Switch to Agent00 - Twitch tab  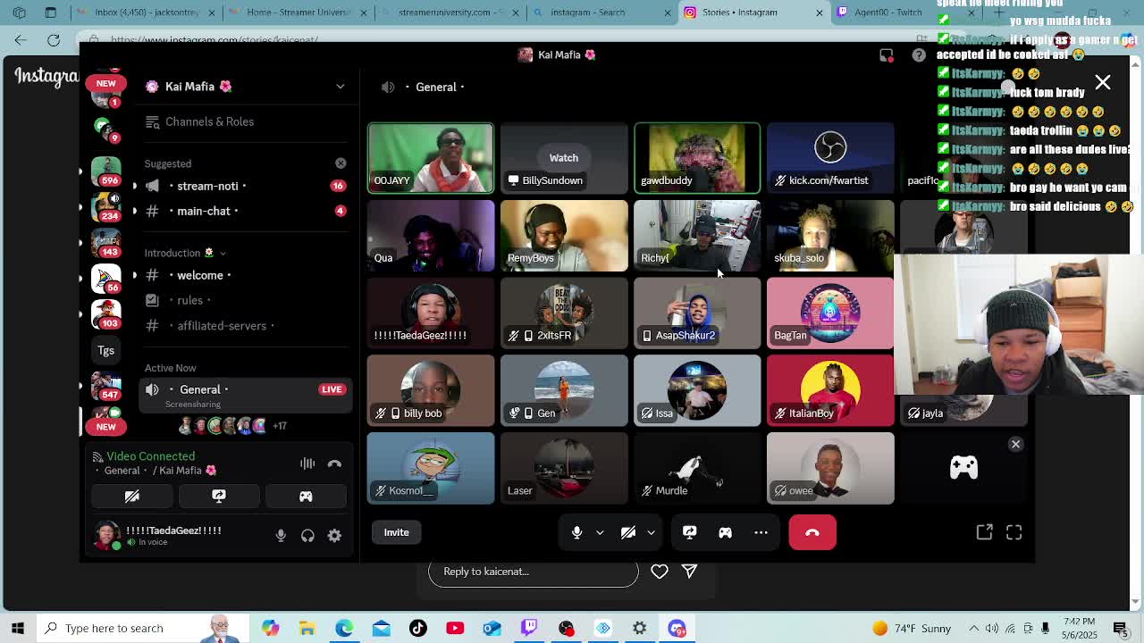coord(888,13)
